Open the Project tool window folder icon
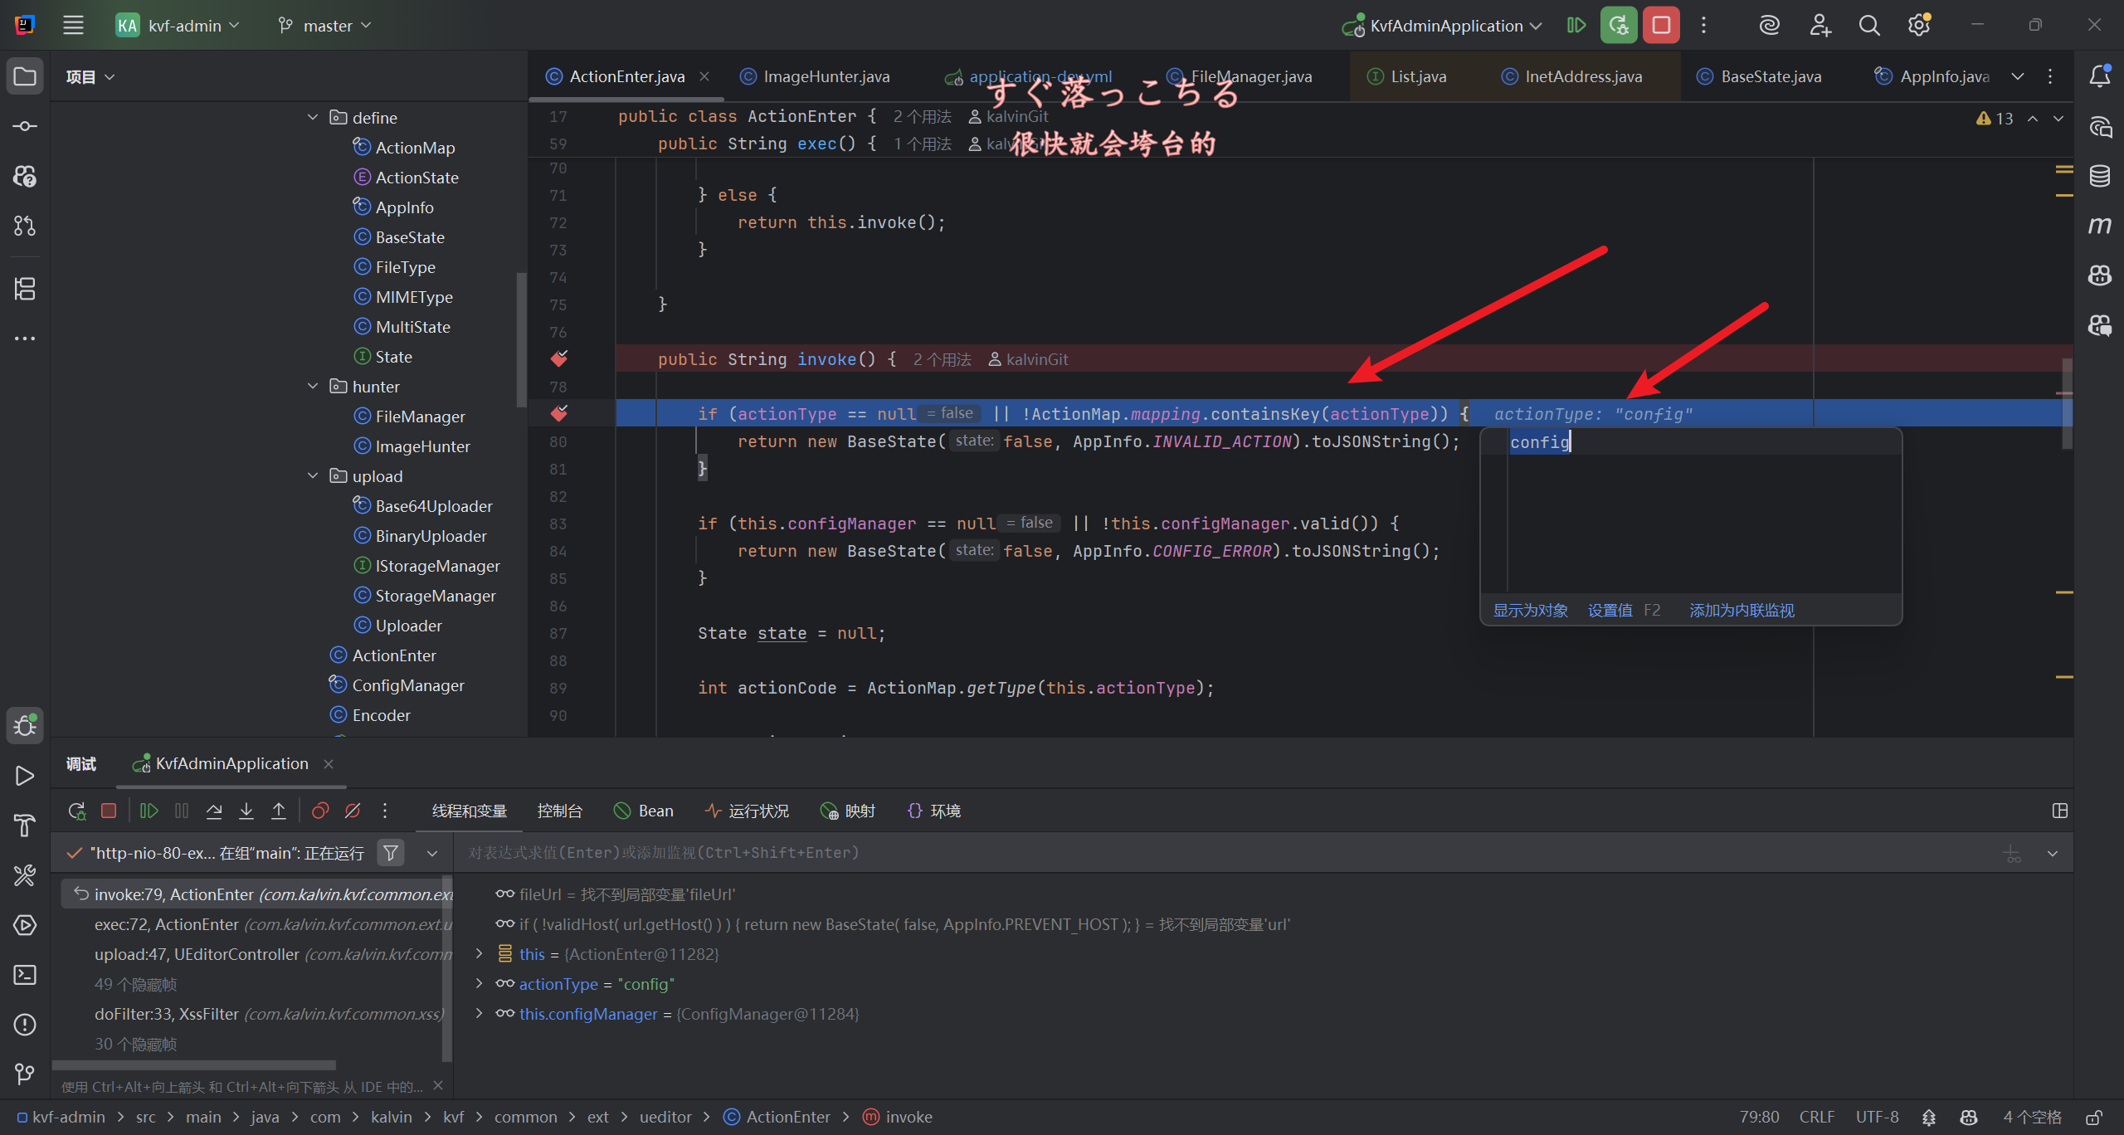The height and width of the screenshot is (1135, 2124). coord(25,76)
